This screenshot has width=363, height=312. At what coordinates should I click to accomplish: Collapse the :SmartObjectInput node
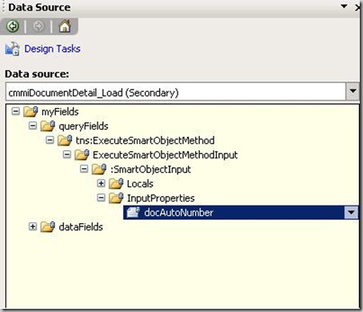coord(84,169)
